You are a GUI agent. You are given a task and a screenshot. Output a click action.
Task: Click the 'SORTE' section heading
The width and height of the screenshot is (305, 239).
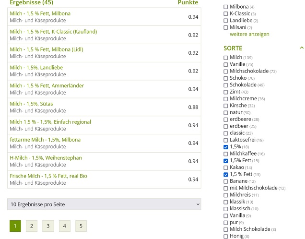[233, 48]
